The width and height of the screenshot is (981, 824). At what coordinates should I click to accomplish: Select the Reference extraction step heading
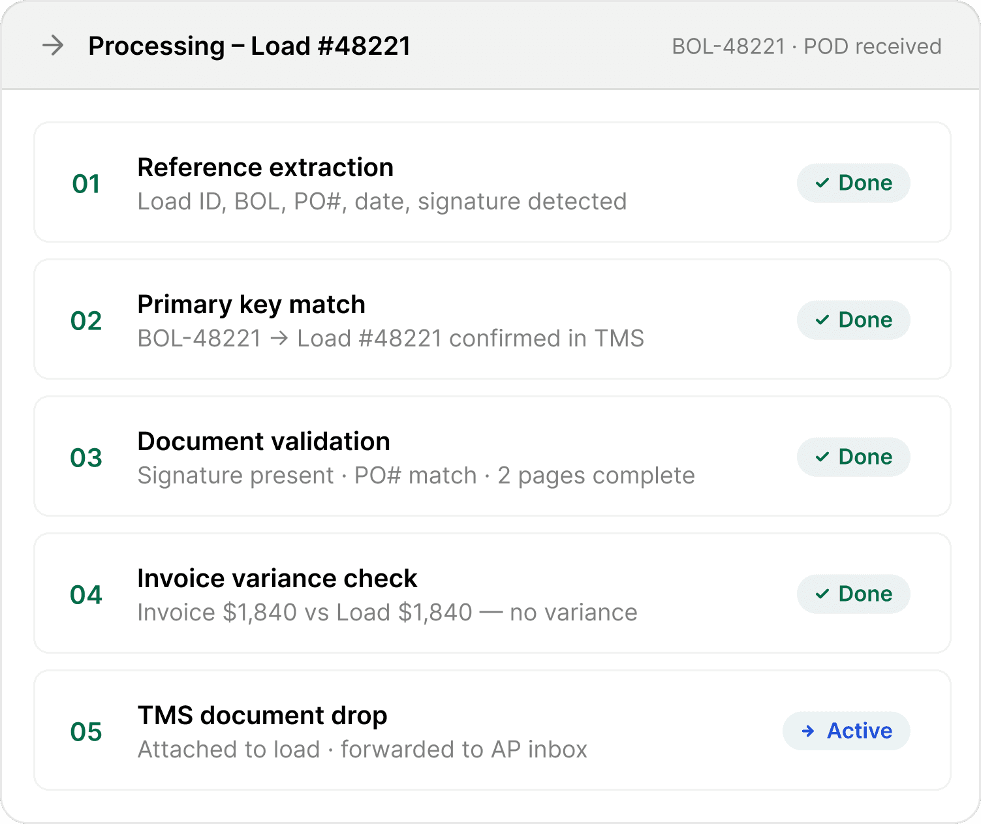265,168
